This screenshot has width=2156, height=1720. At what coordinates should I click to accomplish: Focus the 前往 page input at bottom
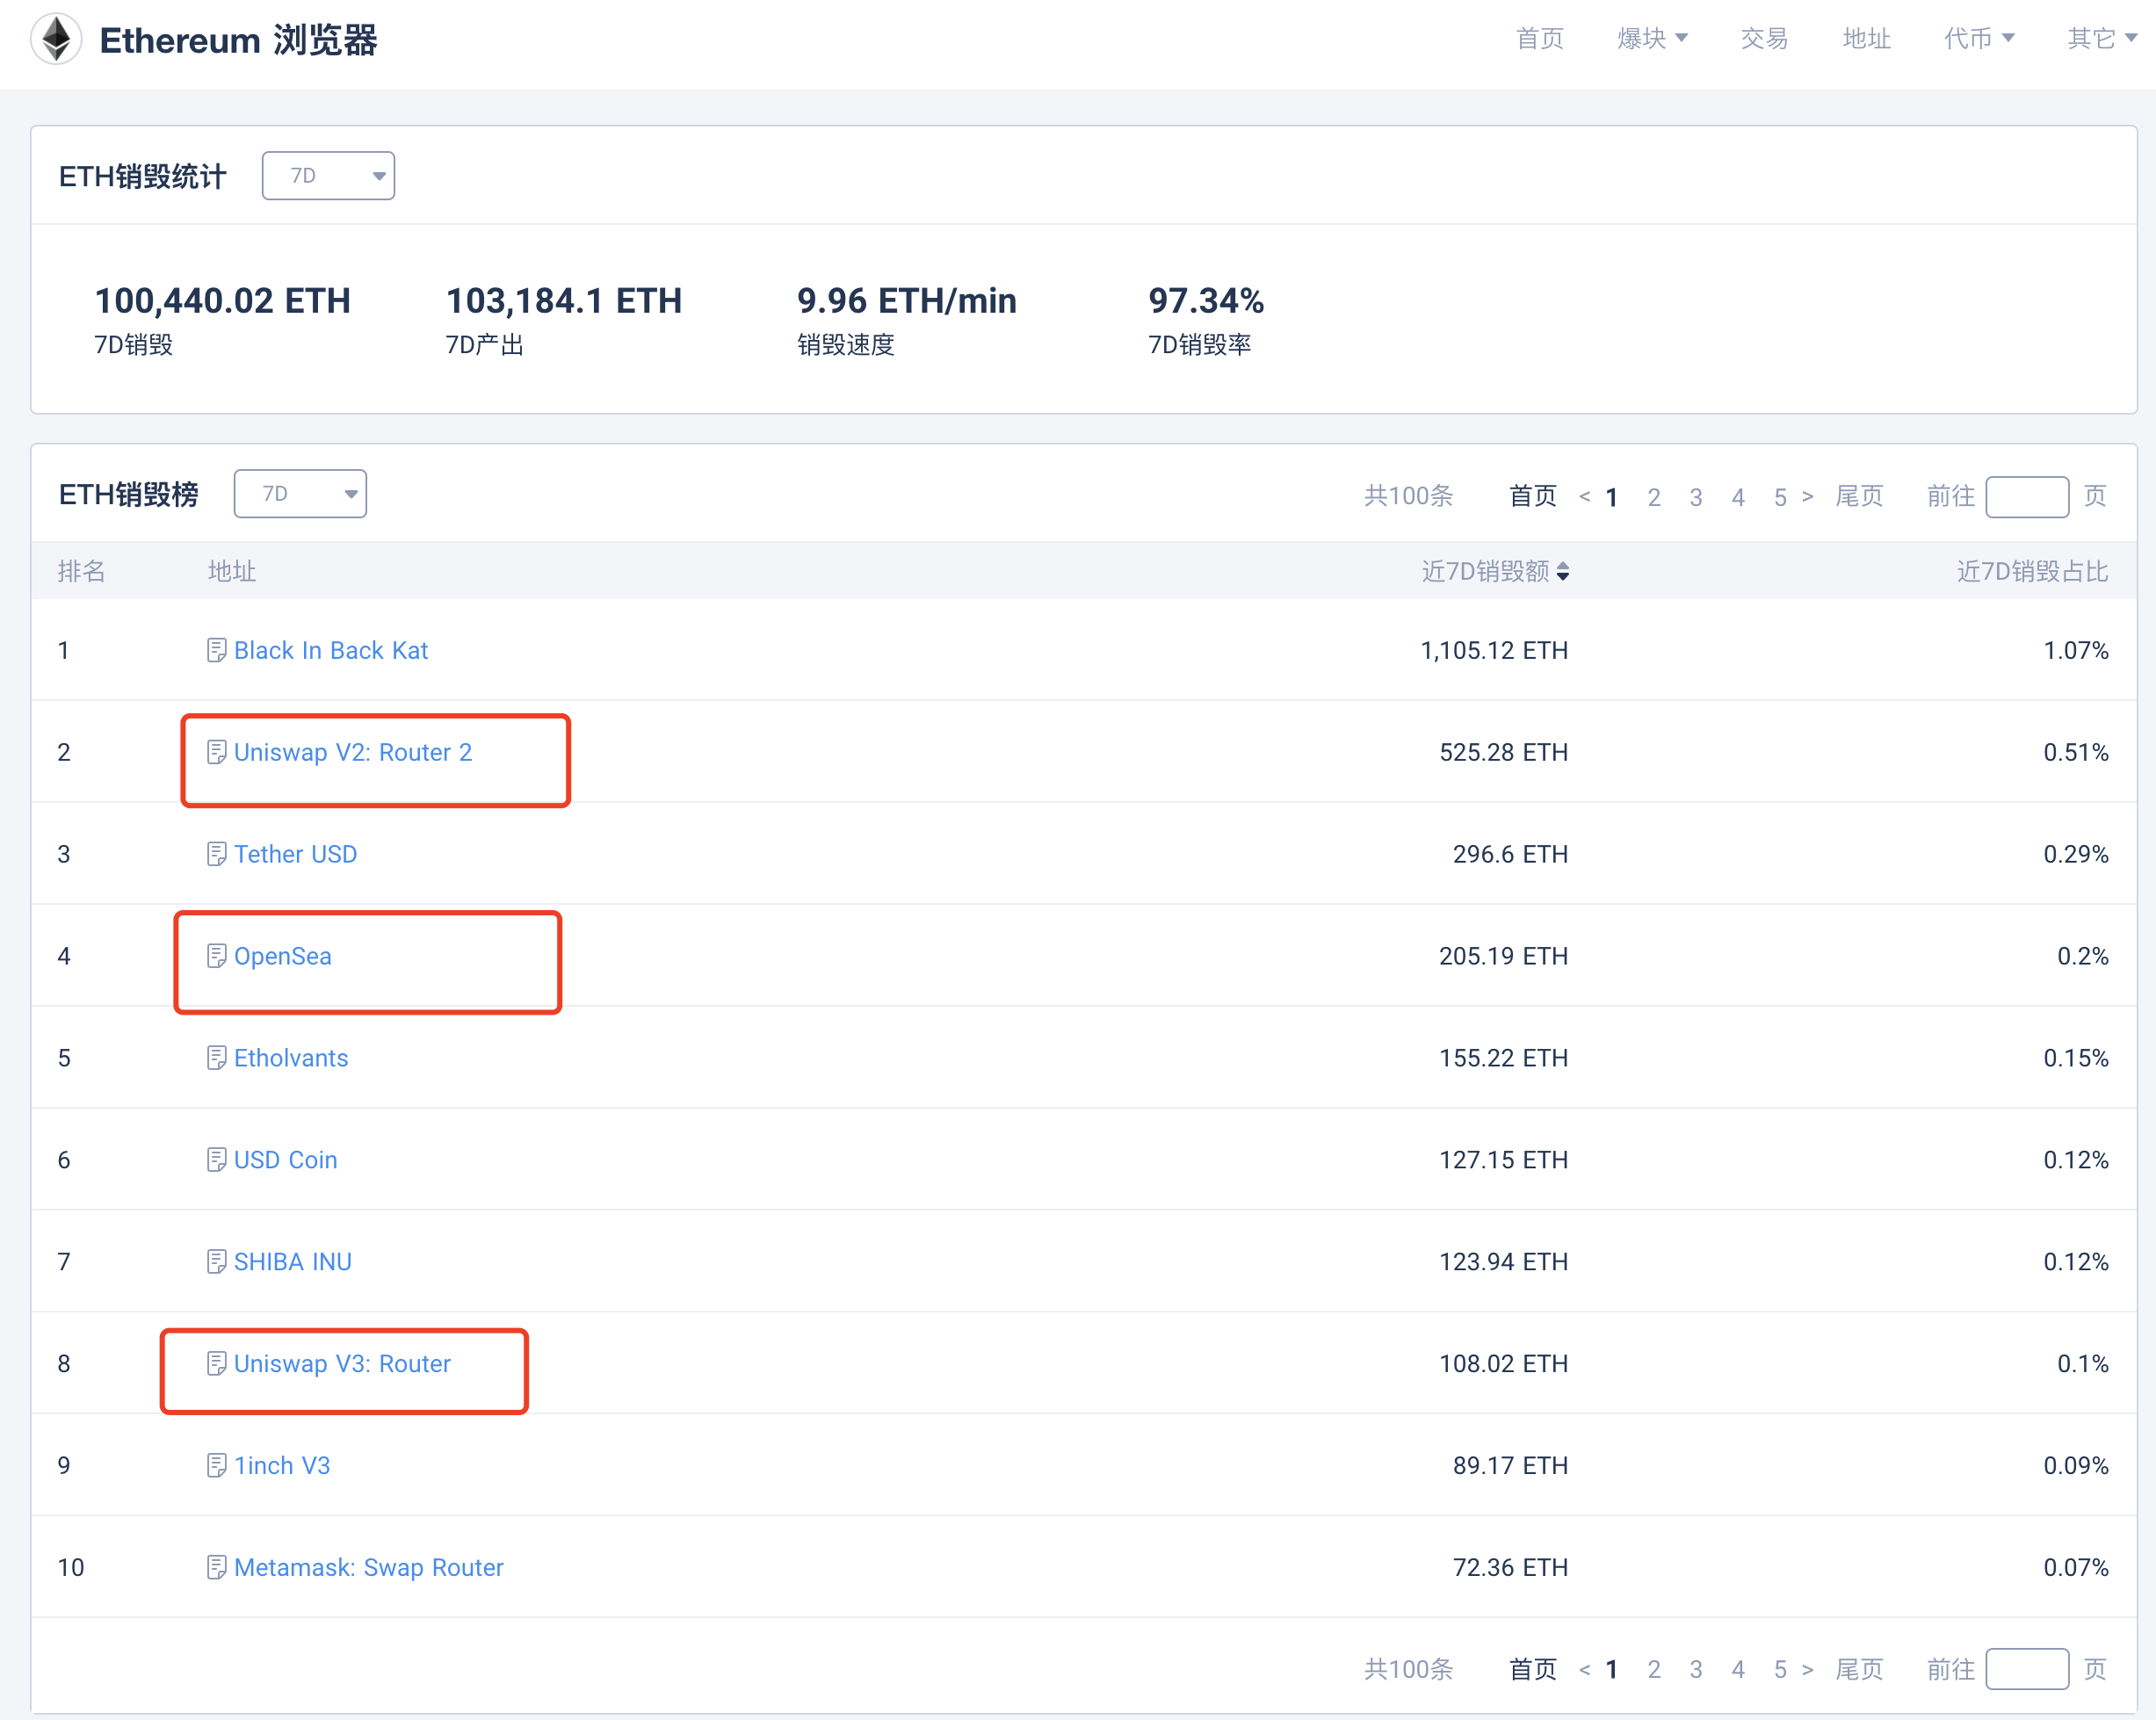(x=2027, y=1670)
